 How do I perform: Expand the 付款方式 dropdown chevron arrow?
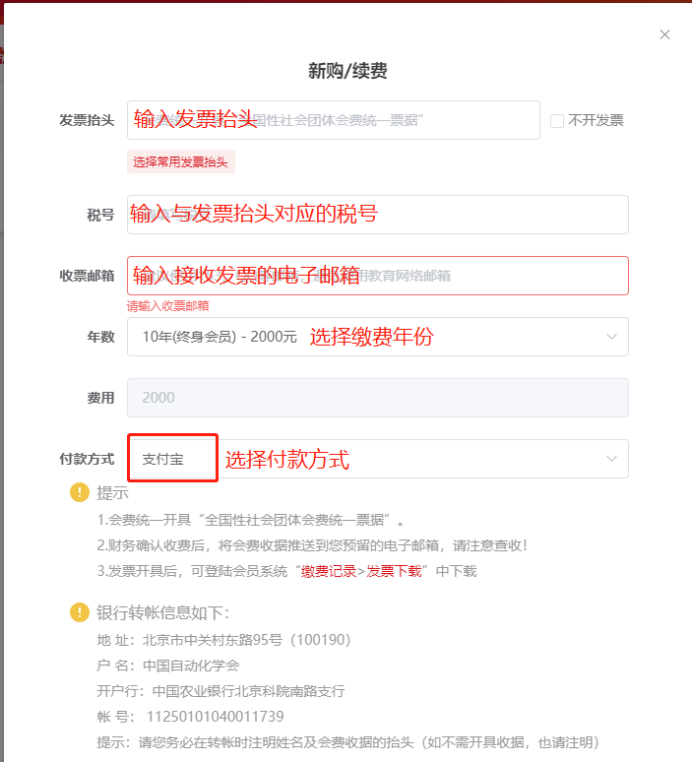coord(611,459)
